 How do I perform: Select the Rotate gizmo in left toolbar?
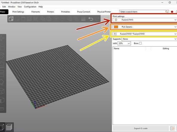(2, 56)
